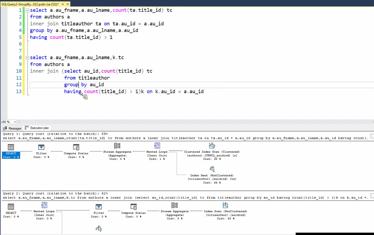Place cursor on 'having count(ta.title_id) > 1' line 5
Screen dimensions: 374x235
(71, 37)
